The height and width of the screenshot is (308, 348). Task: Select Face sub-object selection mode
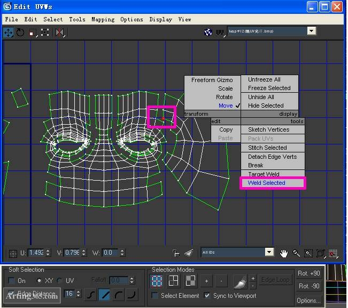click(x=190, y=280)
